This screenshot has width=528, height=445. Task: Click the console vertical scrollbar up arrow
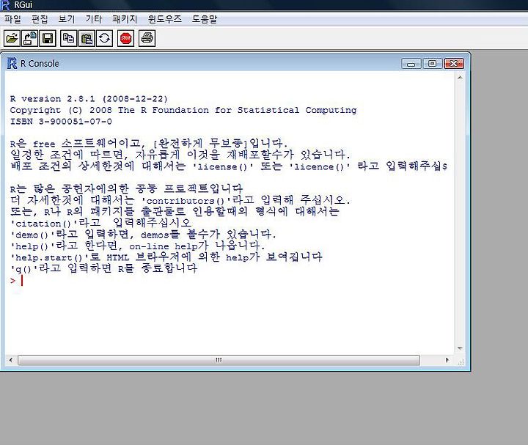point(460,78)
